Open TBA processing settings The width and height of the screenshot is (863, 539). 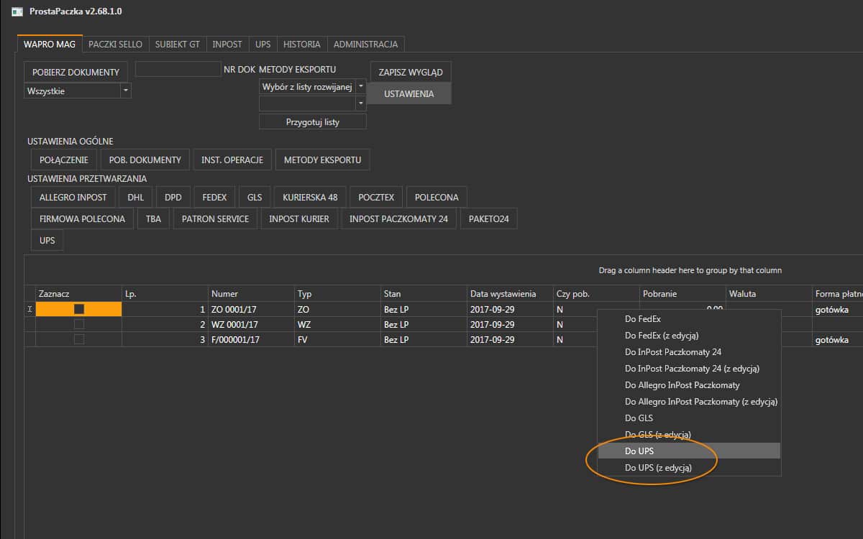pos(153,218)
